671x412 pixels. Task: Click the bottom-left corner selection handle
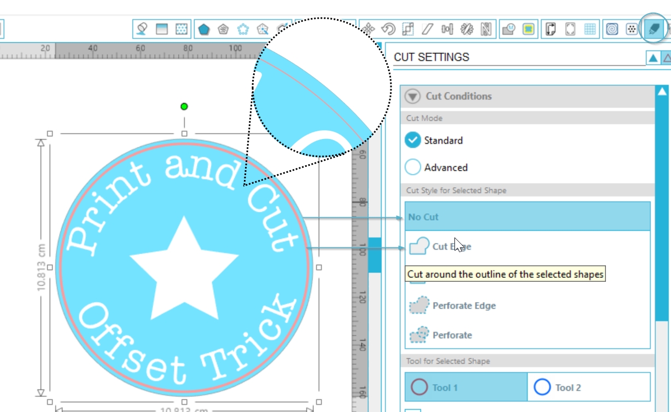coord(50,402)
